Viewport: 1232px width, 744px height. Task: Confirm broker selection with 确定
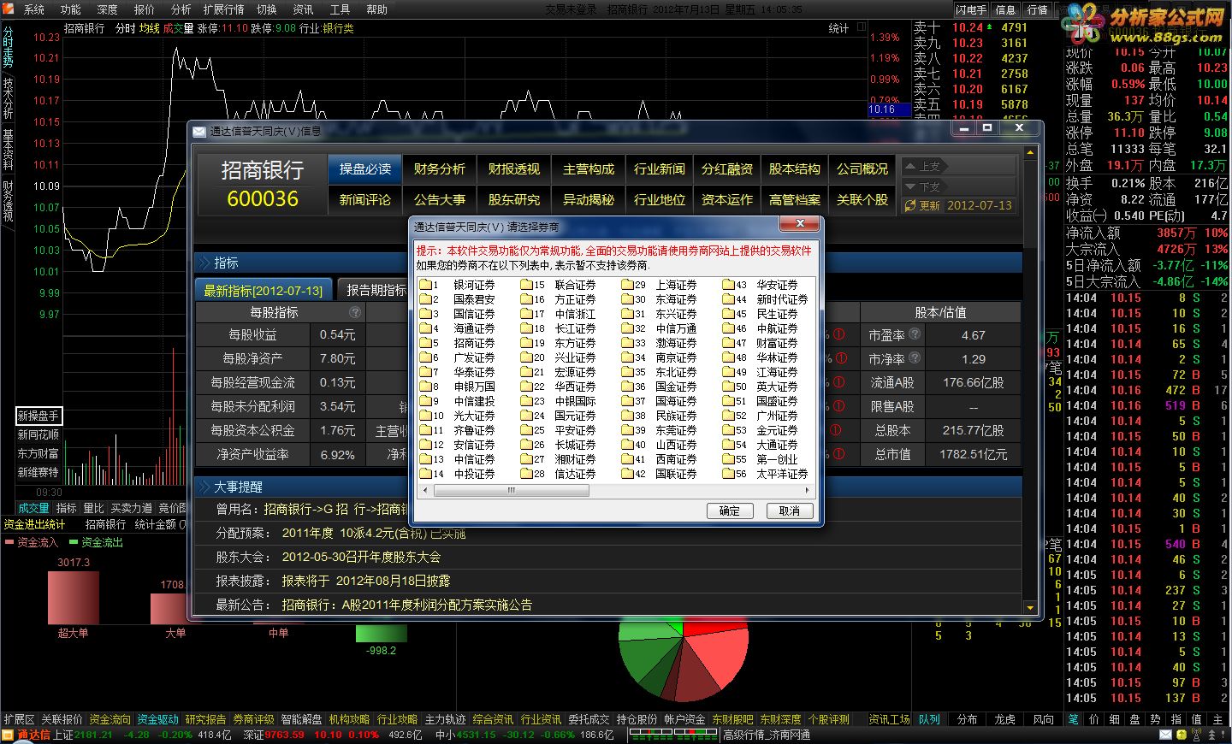coord(730,511)
